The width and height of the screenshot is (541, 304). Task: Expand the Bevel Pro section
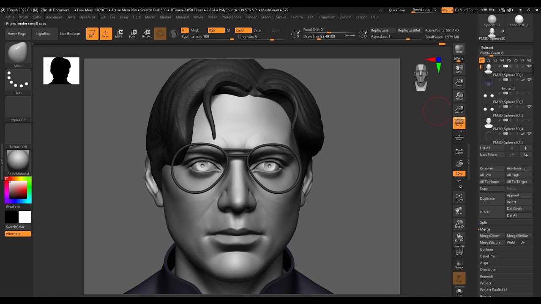[x=487, y=256]
